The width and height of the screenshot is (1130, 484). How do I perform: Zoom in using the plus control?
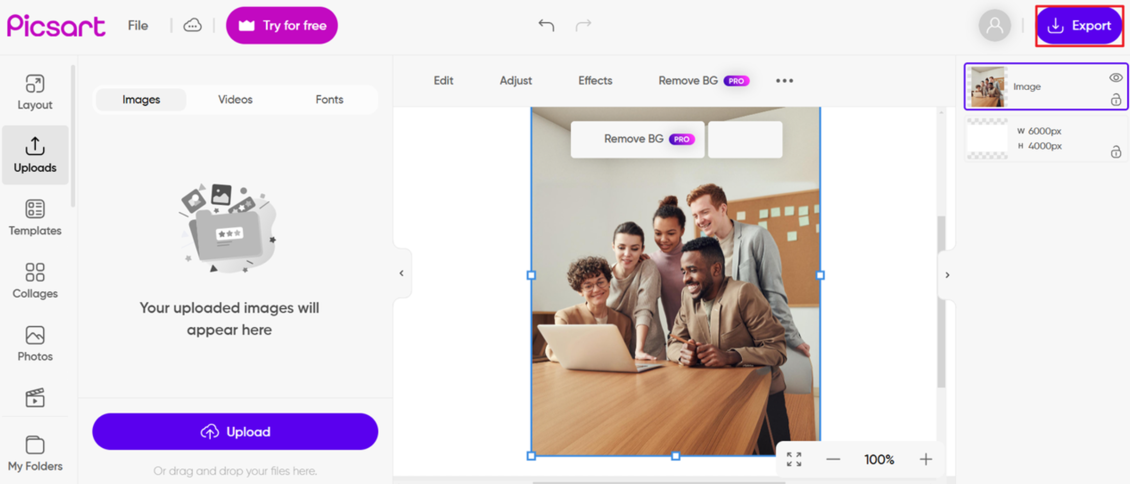pyautogui.click(x=925, y=459)
